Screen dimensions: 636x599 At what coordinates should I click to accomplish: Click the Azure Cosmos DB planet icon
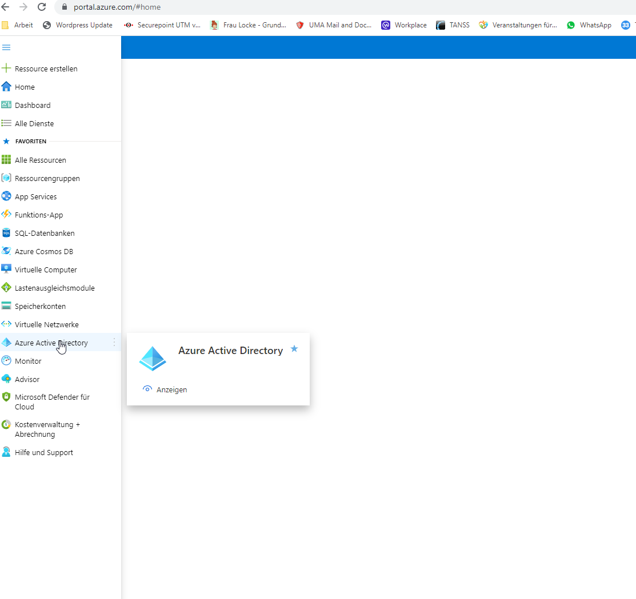tap(6, 251)
